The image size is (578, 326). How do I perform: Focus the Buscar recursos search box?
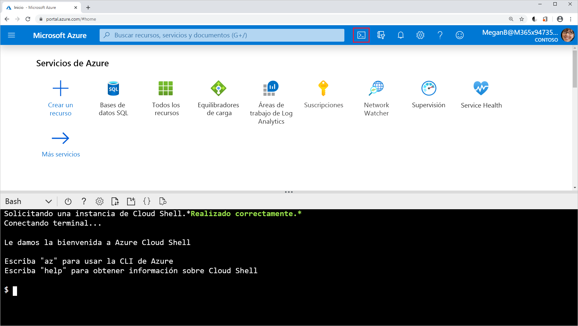click(222, 35)
